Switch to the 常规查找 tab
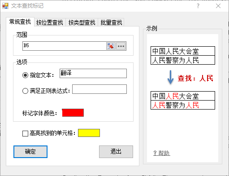The height and width of the screenshot is (176, 229). (20, 22)
